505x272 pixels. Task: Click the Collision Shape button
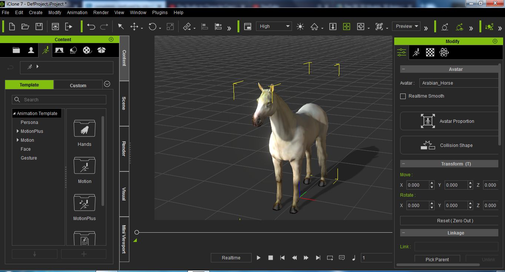(x=449, y=145)
